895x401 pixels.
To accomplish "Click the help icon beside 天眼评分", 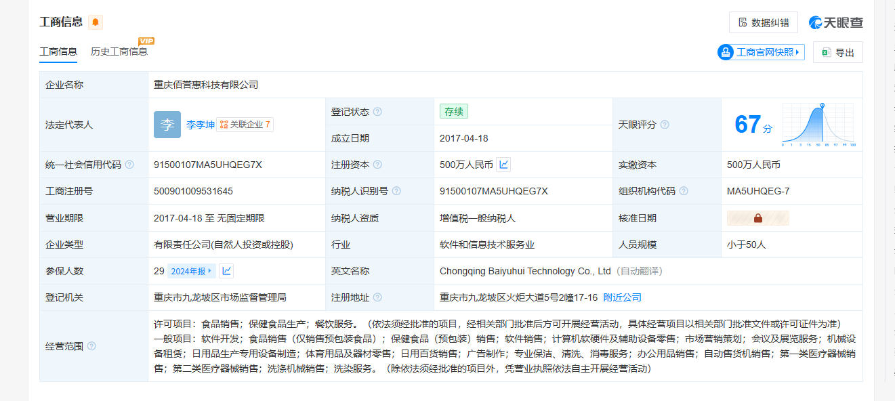I will pos(665,125).
